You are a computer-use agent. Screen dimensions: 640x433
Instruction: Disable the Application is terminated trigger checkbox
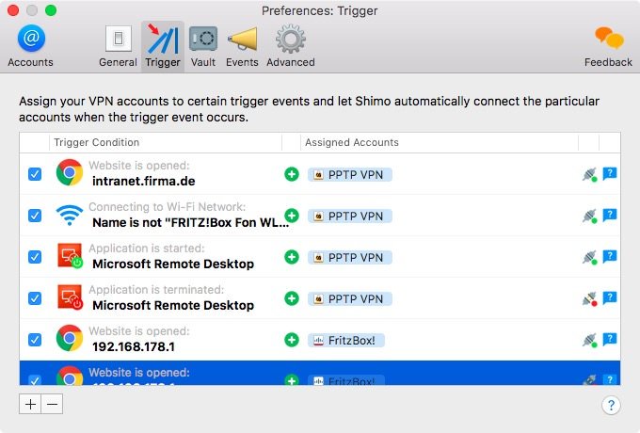(x=35, y=298)
